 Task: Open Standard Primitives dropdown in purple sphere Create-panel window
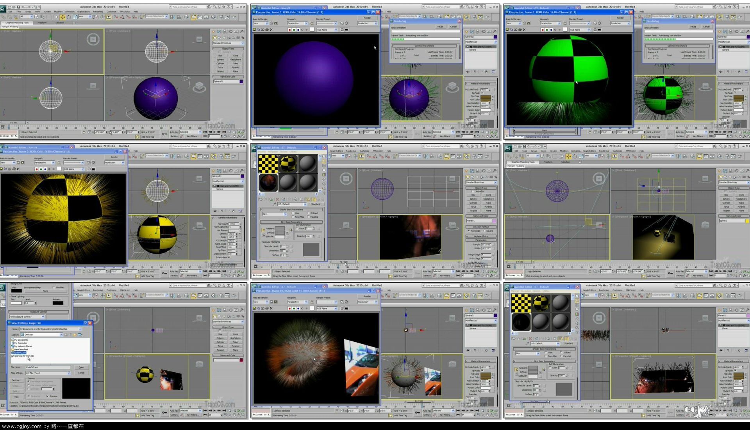[228, 43]
